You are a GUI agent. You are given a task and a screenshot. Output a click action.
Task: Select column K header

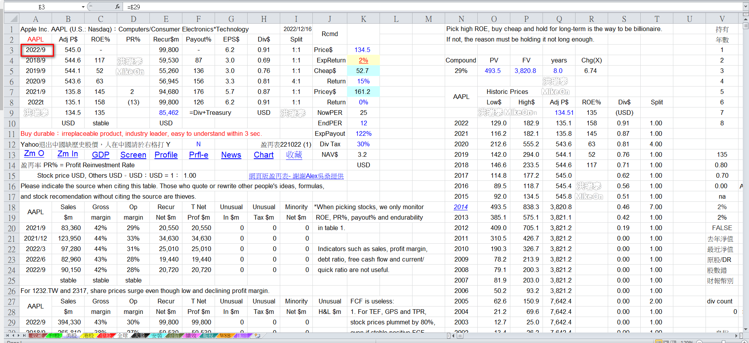[x=363, y=19]
